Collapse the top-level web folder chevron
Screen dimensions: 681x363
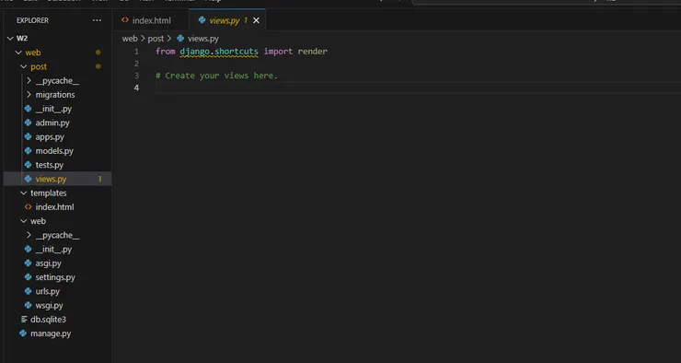[x=18, y=53]
